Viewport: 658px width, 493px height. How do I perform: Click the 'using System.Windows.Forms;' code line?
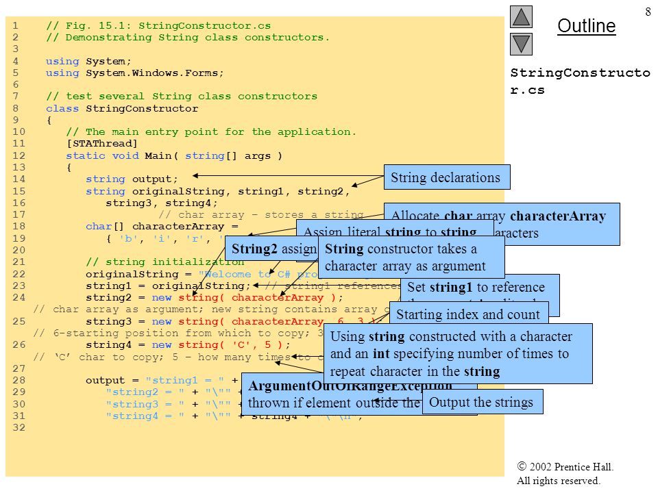(x=135, y=73)
